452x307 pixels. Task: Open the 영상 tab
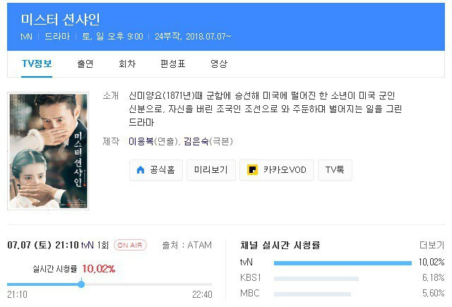pyautogui.click(x=219, y=64)
